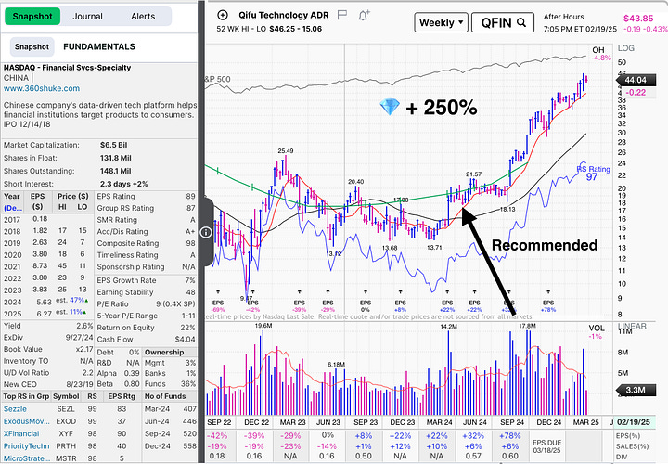The image size is (668, 464).
Task: Click the EPS DUE 03/18/25 cell
Action: (546, 446)
